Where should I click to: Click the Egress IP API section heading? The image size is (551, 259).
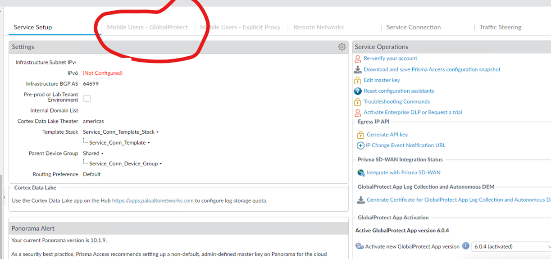[x=373, y=122]
